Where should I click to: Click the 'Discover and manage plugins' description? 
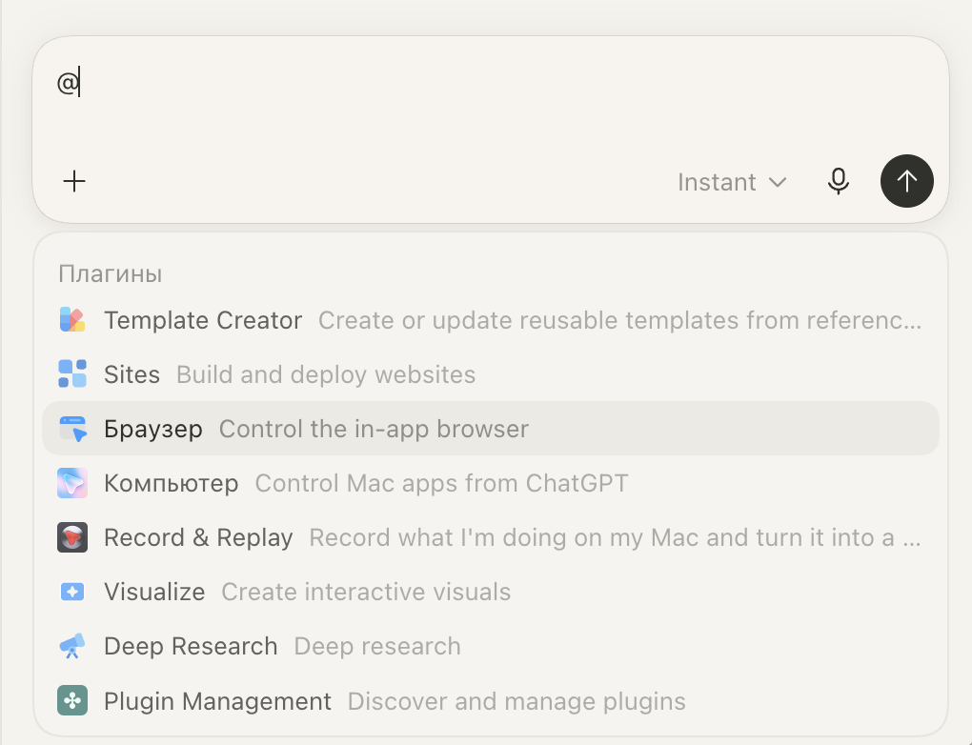pos(516,701)
